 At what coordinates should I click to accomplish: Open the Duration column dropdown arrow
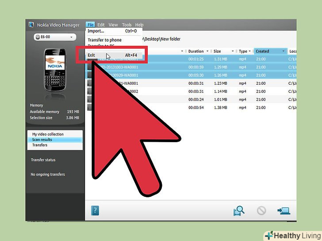pos(207,51)
